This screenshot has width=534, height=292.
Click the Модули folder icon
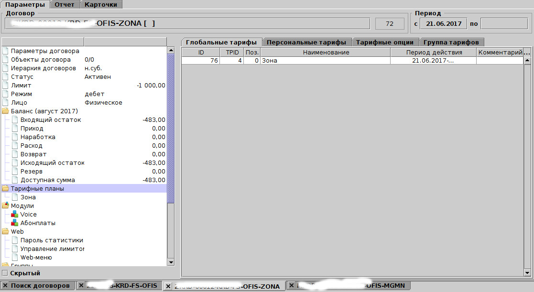5,206
